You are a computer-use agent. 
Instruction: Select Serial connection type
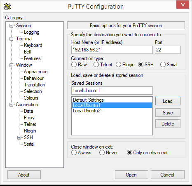tap(163, 65)
